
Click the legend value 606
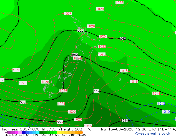pyautogui.click(x=85, y=135)
